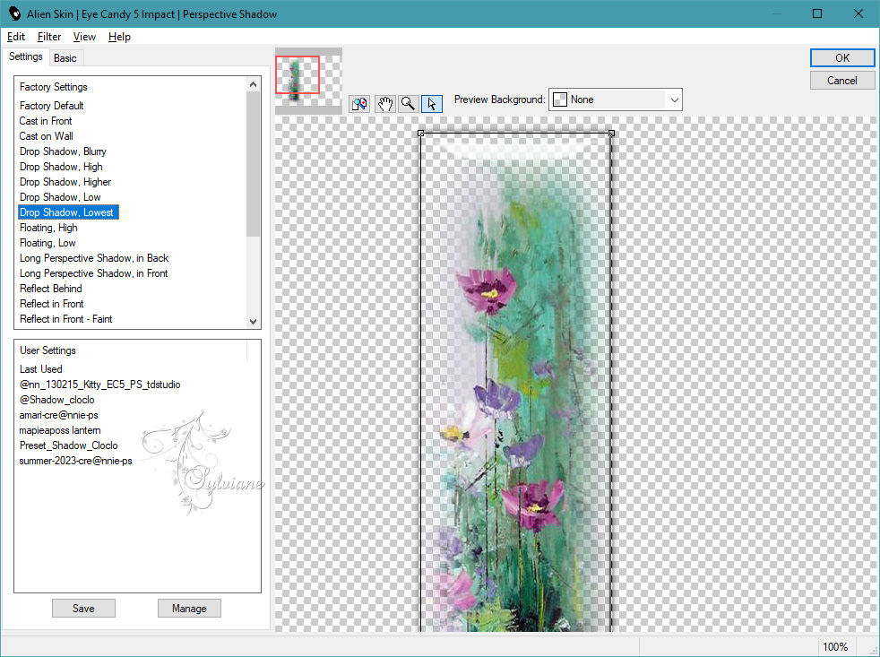The height and width of the screenshot is (657, 880).
Task: Select the Drop Shadow, Lowest preset
Action: coord(68,212)
